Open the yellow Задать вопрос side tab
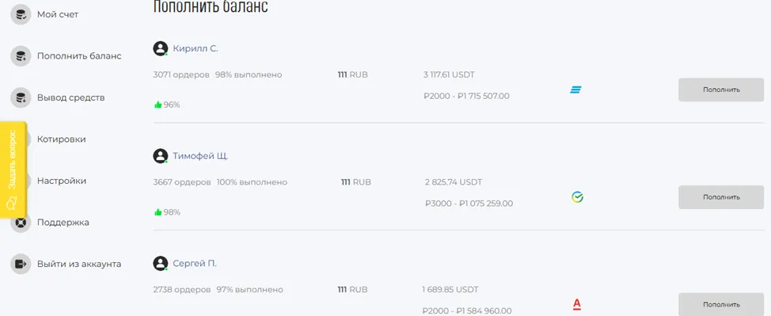The image size is (771, 316). tap(13, 169)
